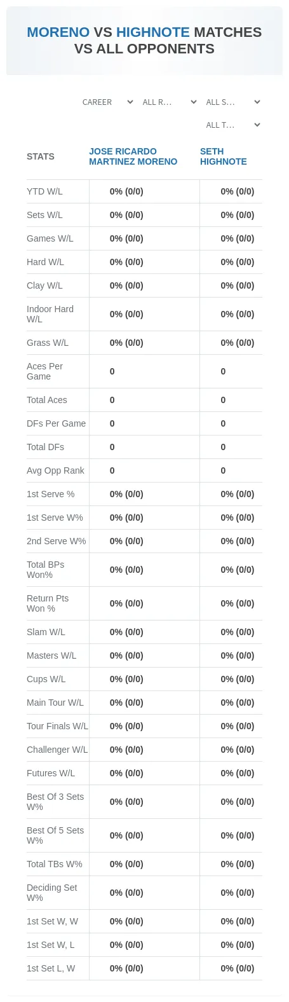Click the 1st Set L, W row label

pos(51,968)
